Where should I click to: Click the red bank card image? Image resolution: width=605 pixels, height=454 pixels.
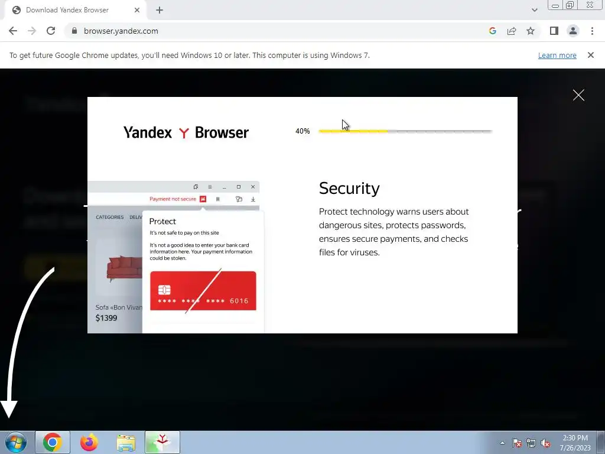203,291
